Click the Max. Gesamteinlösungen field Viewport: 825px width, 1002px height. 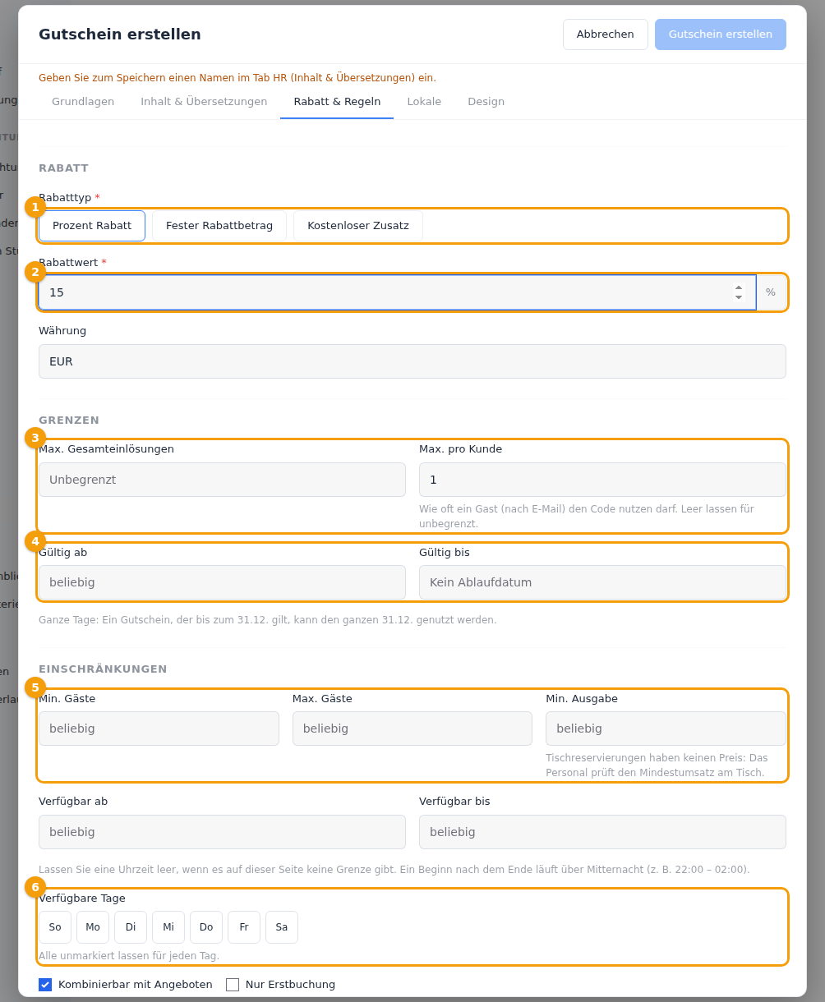(x=222, y=480)
